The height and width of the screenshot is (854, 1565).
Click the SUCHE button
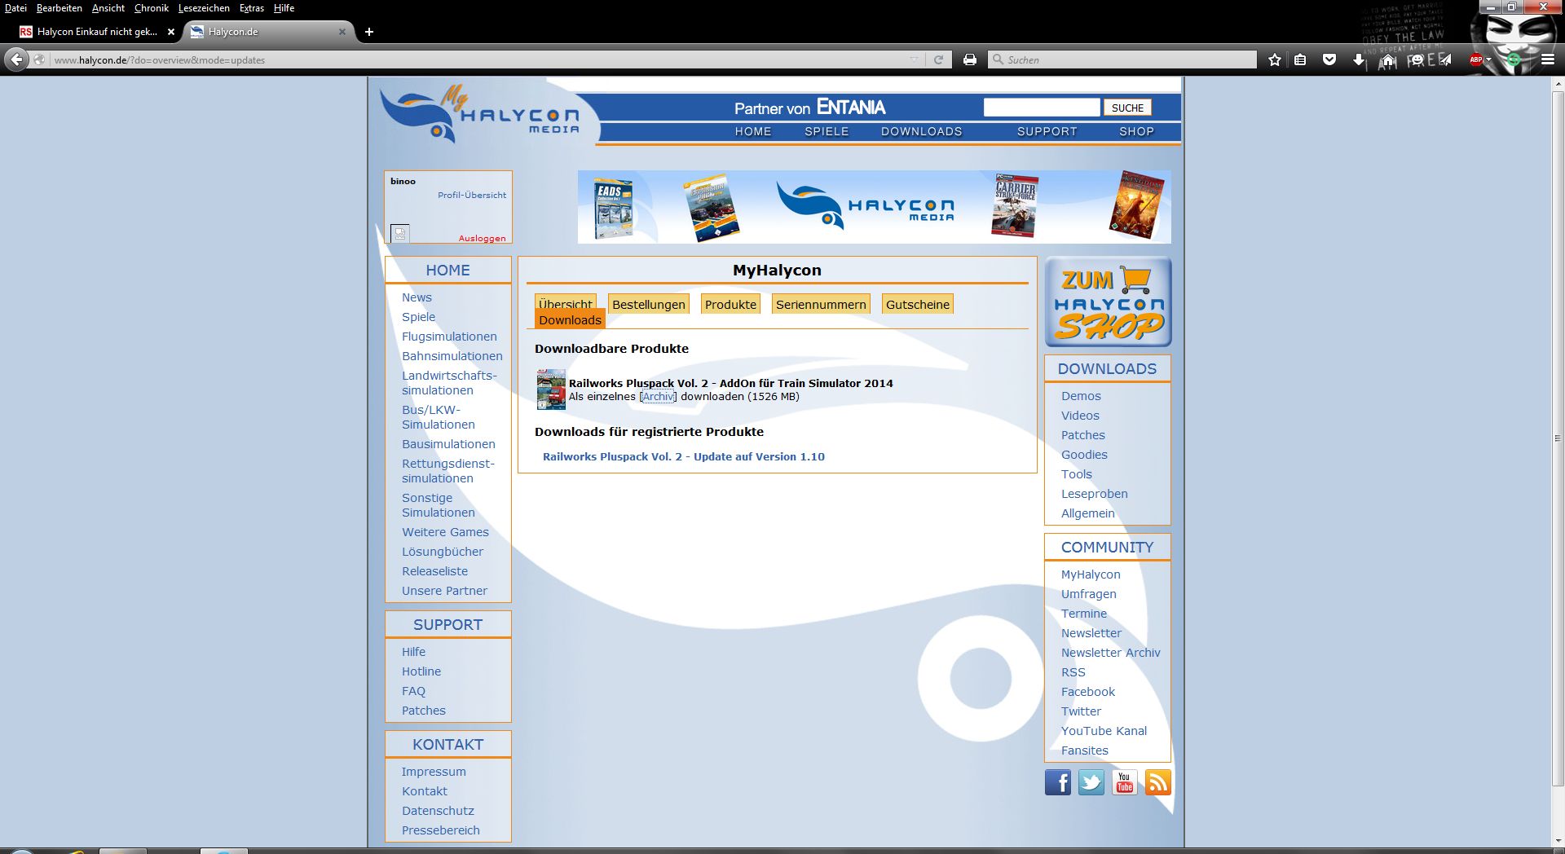(1127, 108)
